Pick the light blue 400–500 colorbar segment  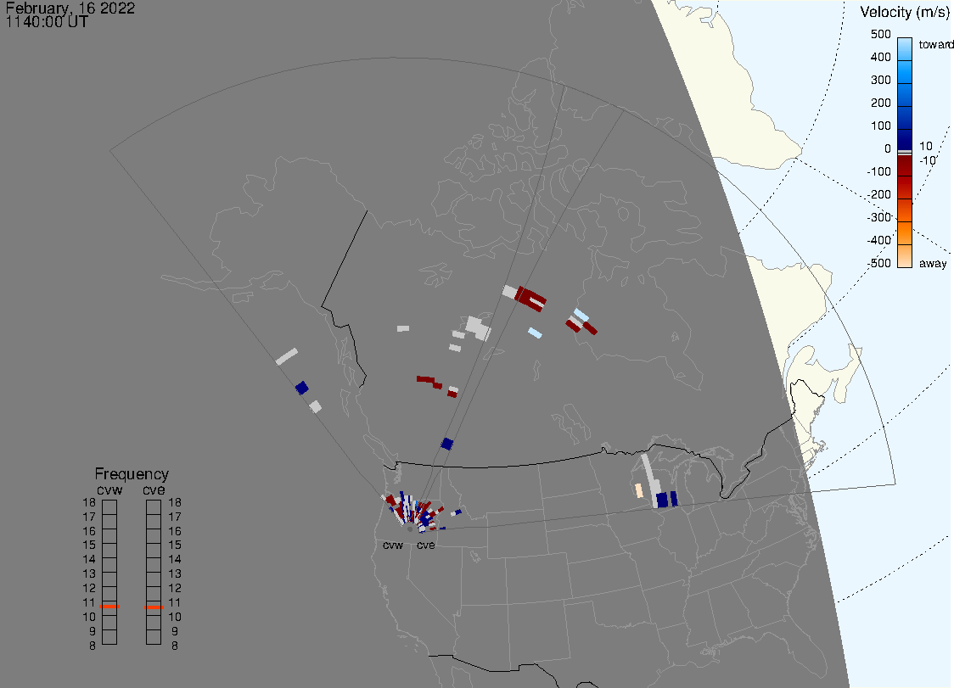click(905, 49)
